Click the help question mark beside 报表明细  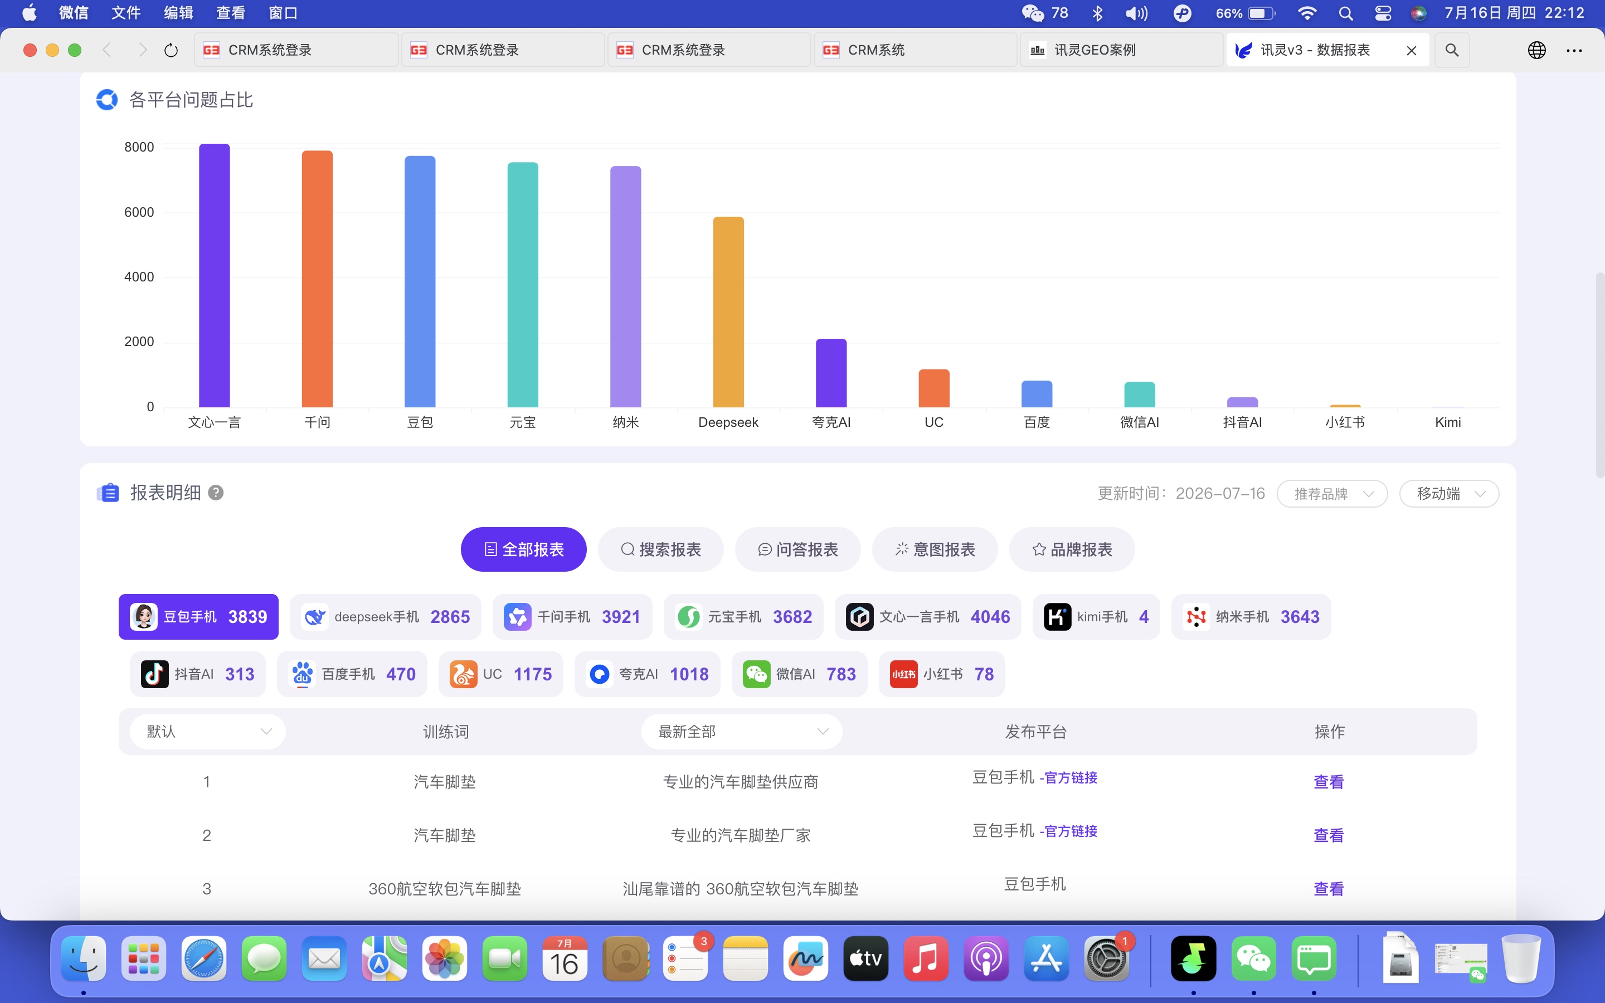pos(216,493)
